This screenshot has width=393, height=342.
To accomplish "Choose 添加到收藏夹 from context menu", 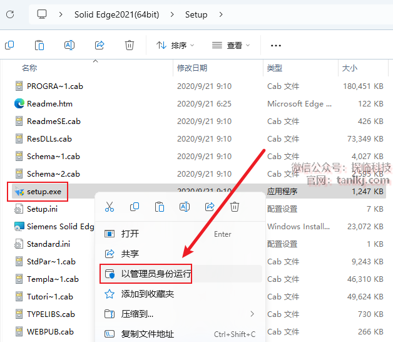I will coord(180,294).
